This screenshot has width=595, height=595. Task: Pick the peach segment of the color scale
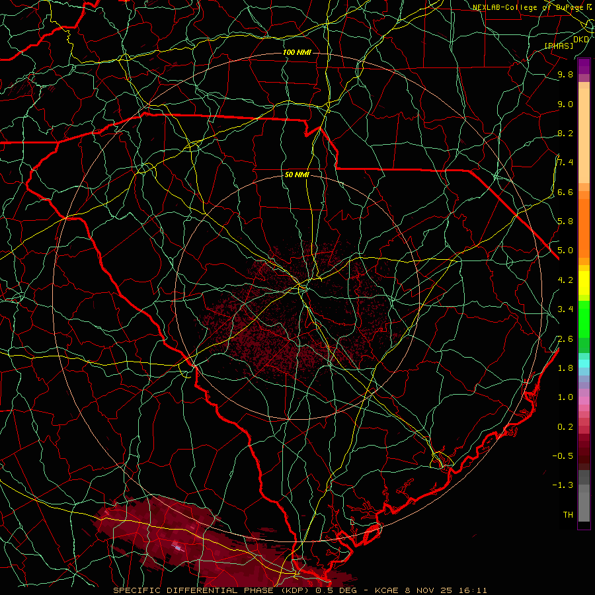(584, 136)
